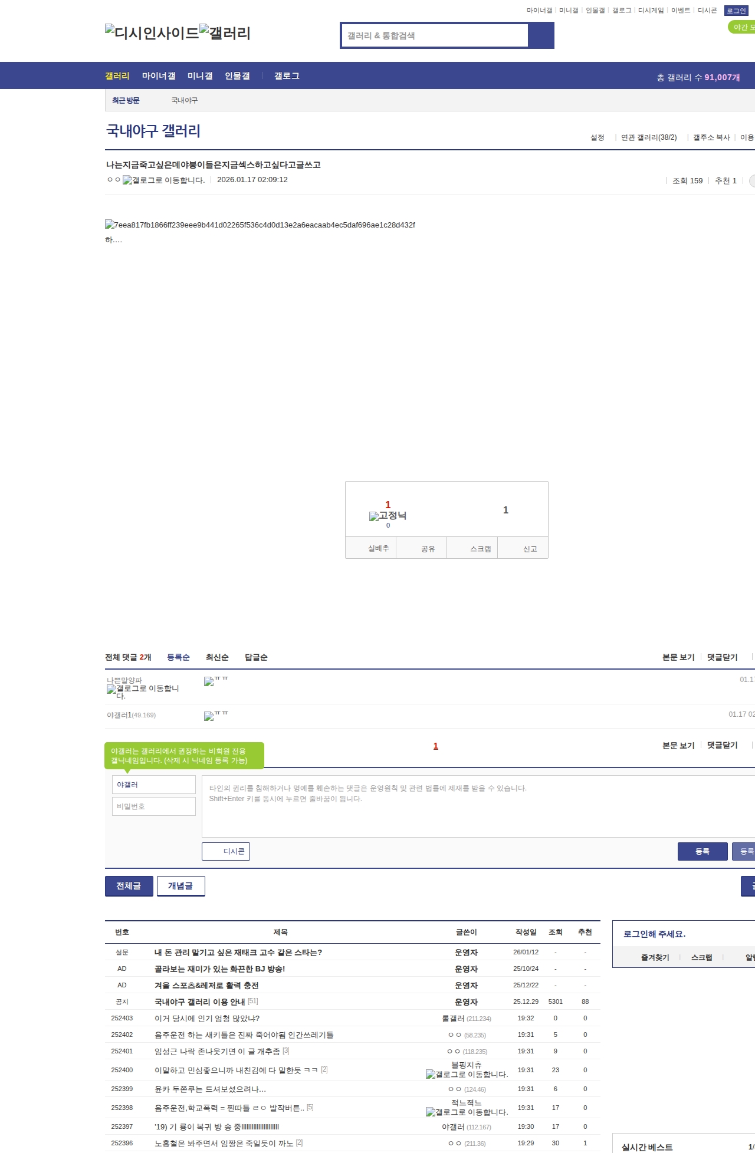
Task: Click the 공유 share button
Action: point(421,548)
